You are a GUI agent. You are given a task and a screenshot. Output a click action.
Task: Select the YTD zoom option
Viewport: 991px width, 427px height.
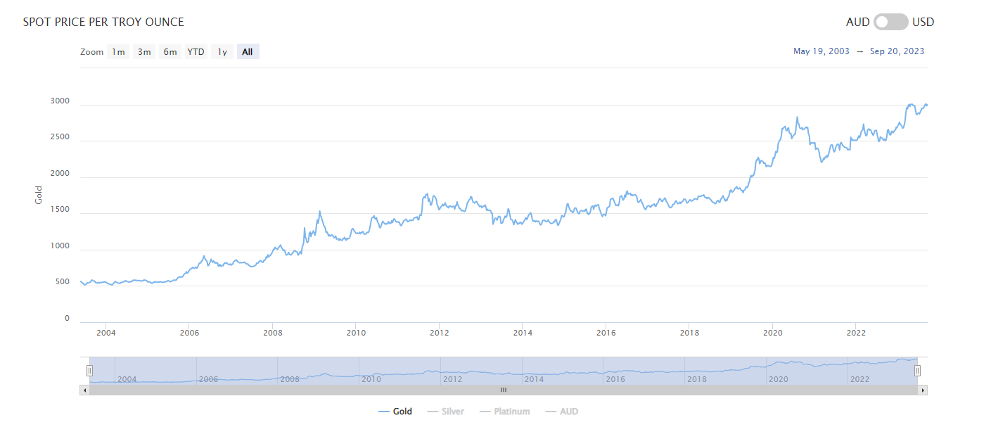196,51
